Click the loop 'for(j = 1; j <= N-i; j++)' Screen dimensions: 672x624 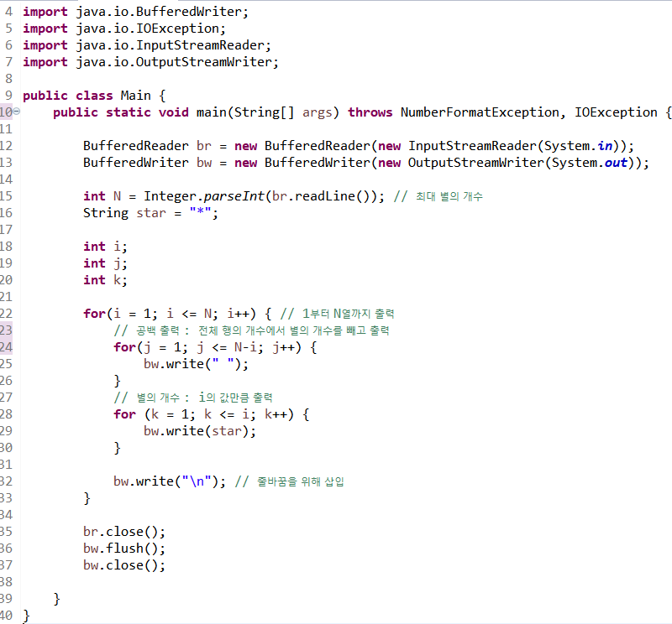[x=207, y=347]
